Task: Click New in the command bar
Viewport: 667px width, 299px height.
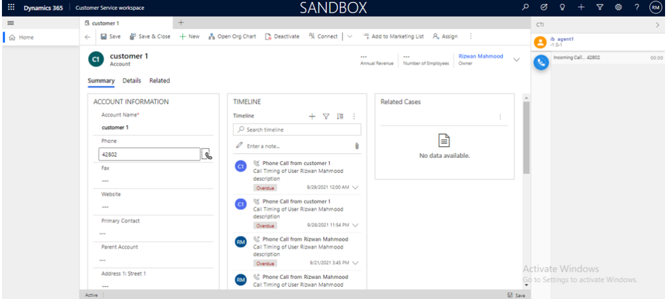Action: point(190,36)
